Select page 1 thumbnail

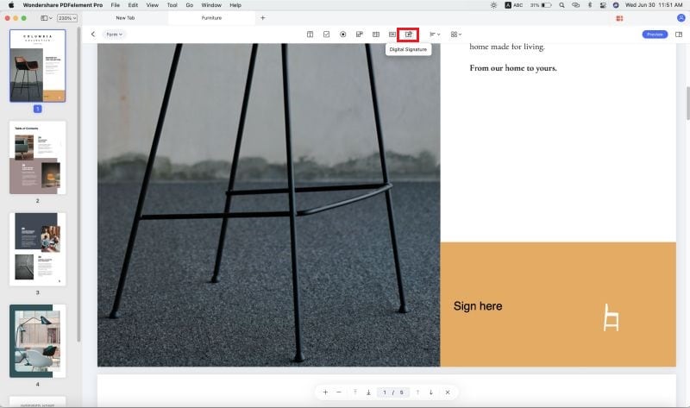pyautogui.click(x=37, y=66)
